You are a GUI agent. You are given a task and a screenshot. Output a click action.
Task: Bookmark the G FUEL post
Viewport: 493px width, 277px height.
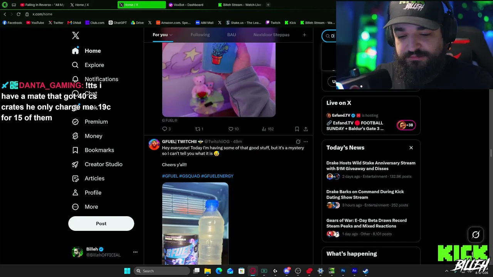point(297,129)
